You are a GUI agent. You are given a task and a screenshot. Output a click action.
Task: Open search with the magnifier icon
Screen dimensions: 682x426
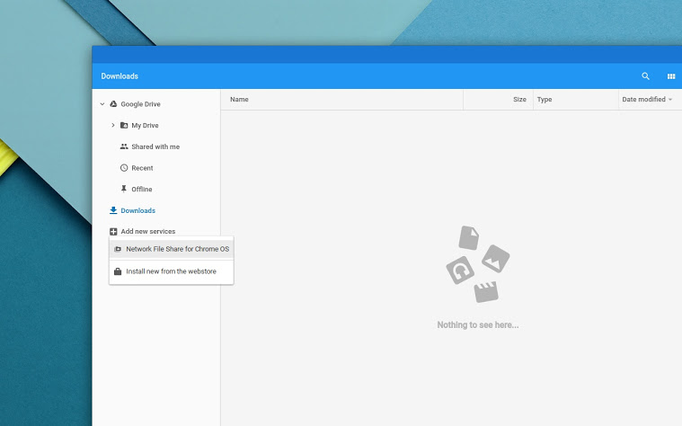point(645,76)
